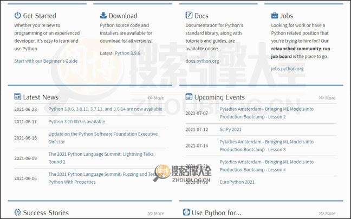Screen dimensions: 351x219
Task: Select the 2021-07-14 event date
Action: (x=197, y=145)
